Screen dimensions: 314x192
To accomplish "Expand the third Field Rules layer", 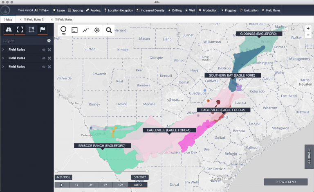I will [3, 67].
